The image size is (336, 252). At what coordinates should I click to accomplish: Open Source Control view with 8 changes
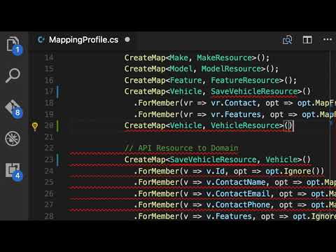14,108
